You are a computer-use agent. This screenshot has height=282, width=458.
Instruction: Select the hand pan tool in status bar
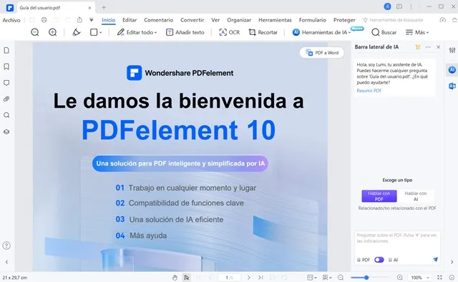tap(175, 278)
